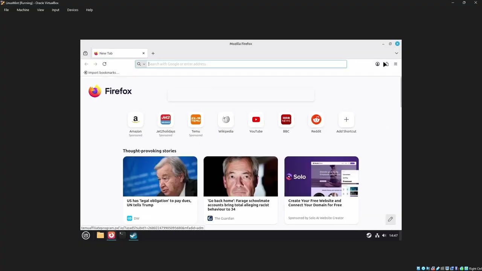Click VirtualBox "Right Ctrl" host key label
This screenshot has height=271, width=482.
pyautogui.click(x=475, y=269)
